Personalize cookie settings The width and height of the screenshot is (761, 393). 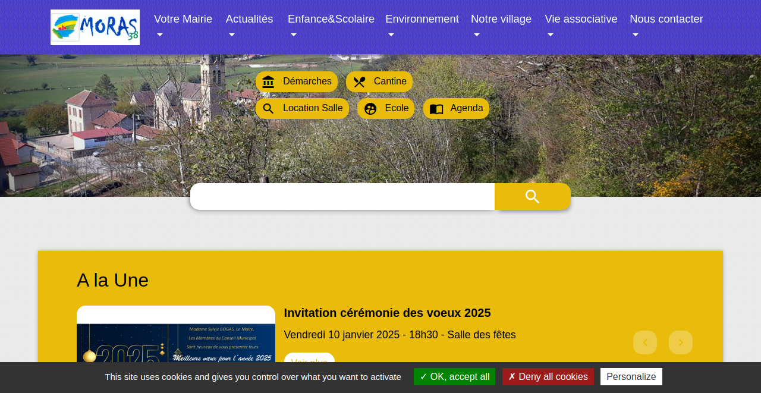coord(631,376)
